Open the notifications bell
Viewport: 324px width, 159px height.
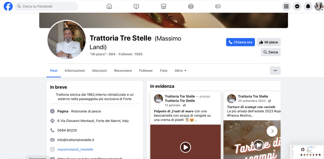pyautogui.click(x=308, y=6)
